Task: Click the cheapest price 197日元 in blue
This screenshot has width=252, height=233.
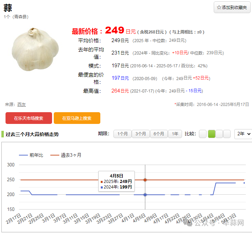Action: pyautogui.click(x=120, y=78)
